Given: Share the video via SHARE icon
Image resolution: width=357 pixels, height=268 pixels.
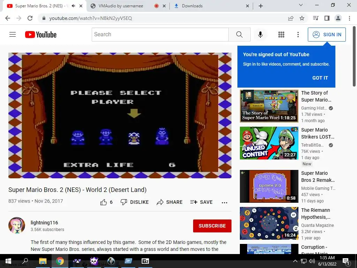Looking at the screenshot, I should tap(170, 202).
